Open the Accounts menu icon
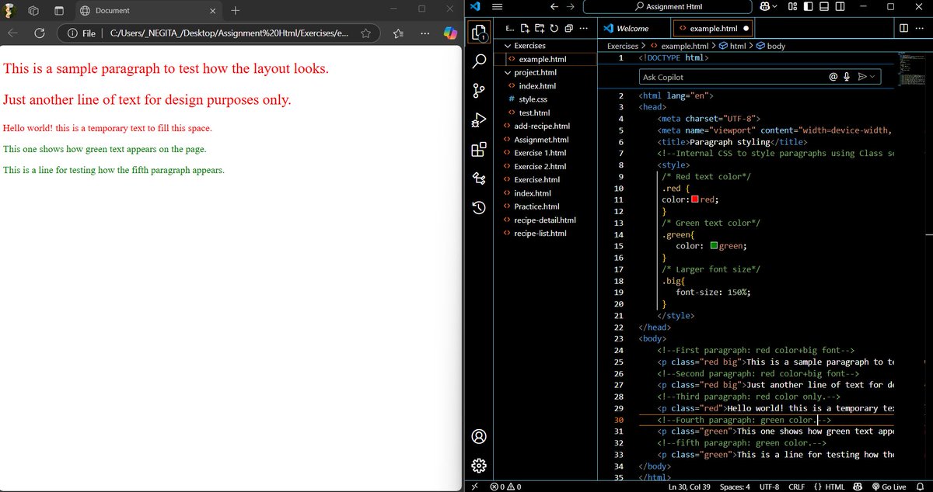This screenshot has height=492, width=933. click(x=479, y=436)
